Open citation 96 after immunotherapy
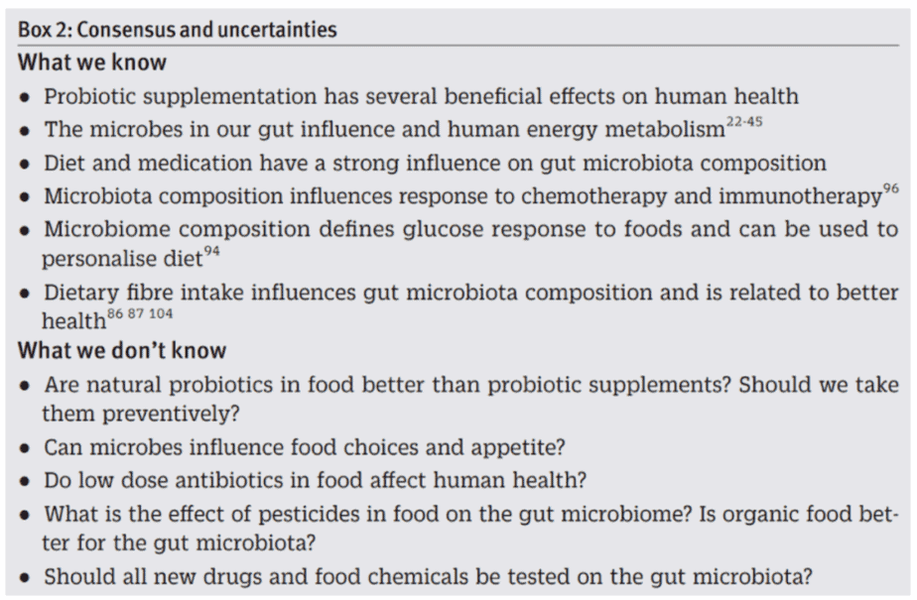The image size is (917, 600). click(890, 188)
